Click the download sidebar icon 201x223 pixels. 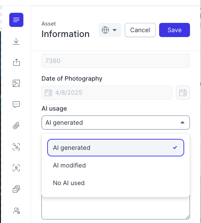click(x=16, y=41)
